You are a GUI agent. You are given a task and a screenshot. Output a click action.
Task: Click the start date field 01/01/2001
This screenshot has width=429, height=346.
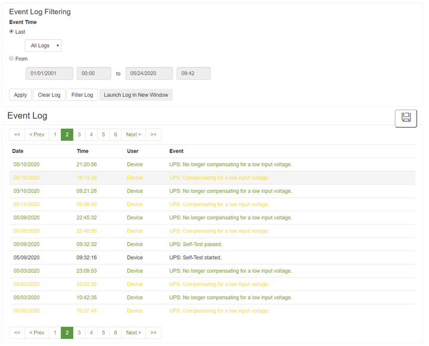tap(49, 73)
